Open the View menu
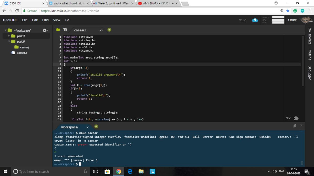The width and height of the screenshot is (314, 176). 57,20
